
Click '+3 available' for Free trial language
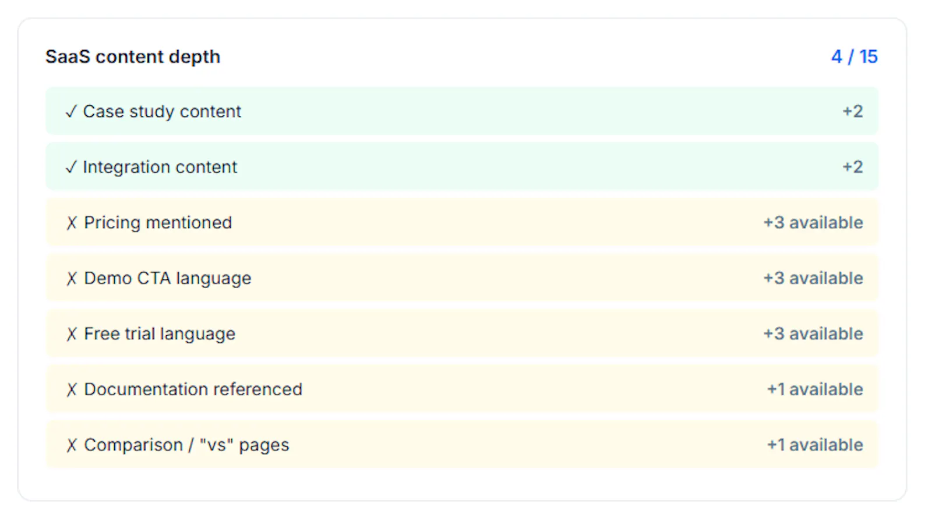point(813,333)
